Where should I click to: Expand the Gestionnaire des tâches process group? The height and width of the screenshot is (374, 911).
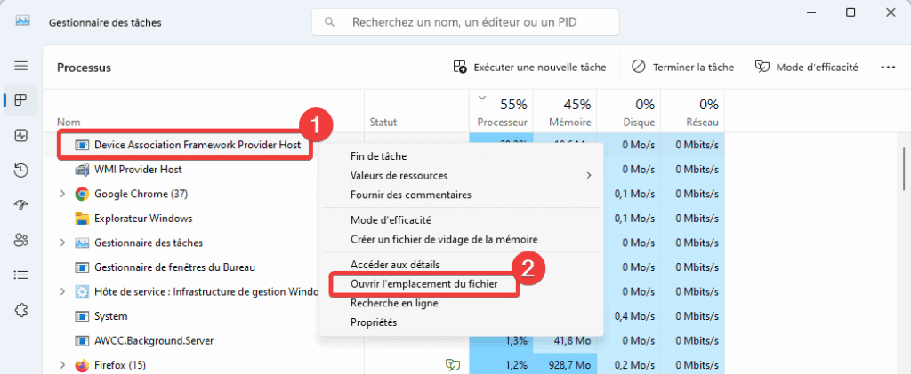63,243
